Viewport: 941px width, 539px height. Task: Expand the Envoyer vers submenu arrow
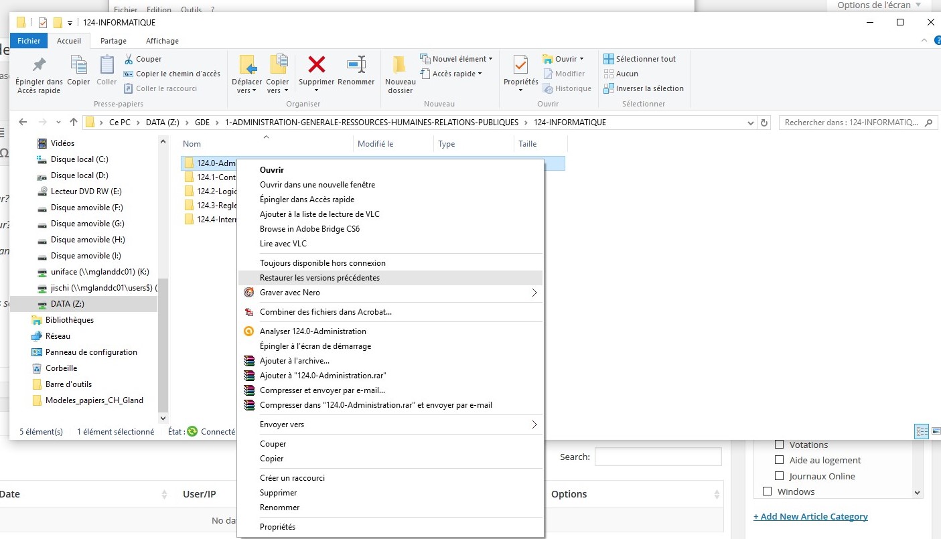tap(534, 425)
